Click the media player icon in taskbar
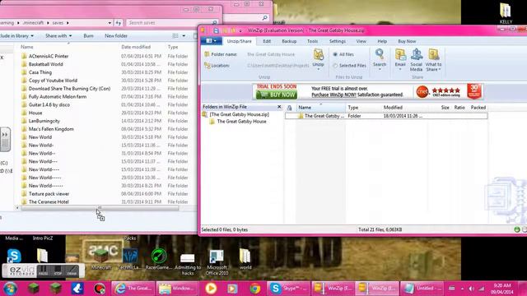The image size is (527, 296). pyautogui.click(x=211, y=289)
